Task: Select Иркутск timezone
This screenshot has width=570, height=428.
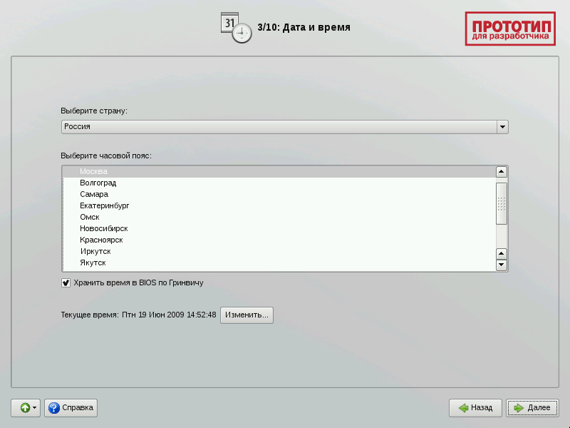Action: point(279,251)
